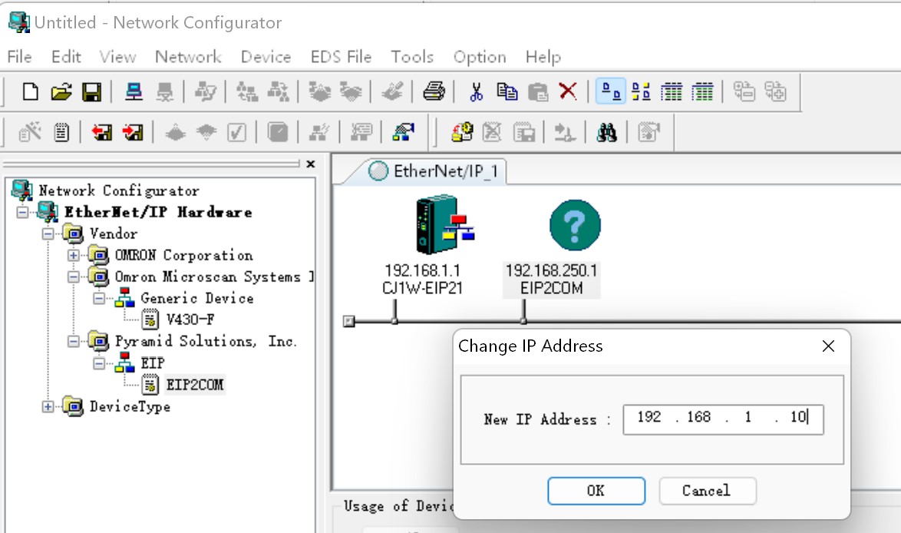901x533 pixels.
Task: Click the blue Connect computer icon
Action: tap(134, 91)
